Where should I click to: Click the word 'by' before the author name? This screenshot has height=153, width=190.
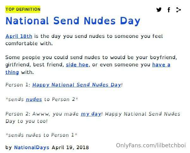9,147
